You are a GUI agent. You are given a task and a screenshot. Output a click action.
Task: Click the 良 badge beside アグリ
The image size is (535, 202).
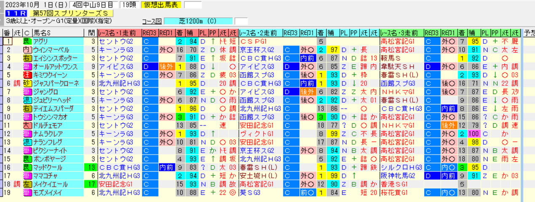pyautogui.click(x=27, y=41)
